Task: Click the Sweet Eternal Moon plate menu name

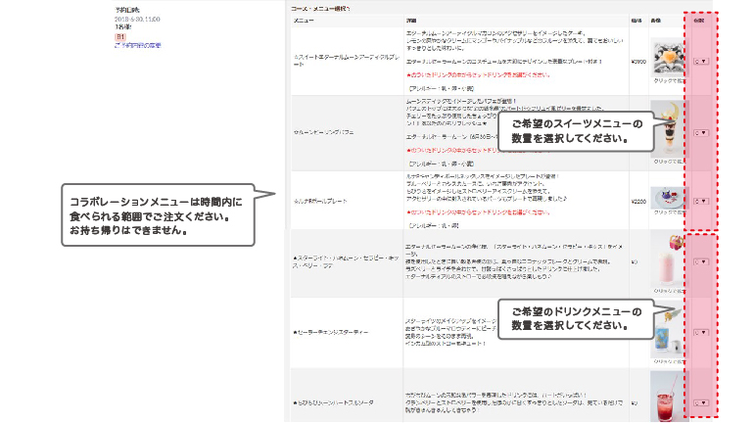Action: coord(345,57)
